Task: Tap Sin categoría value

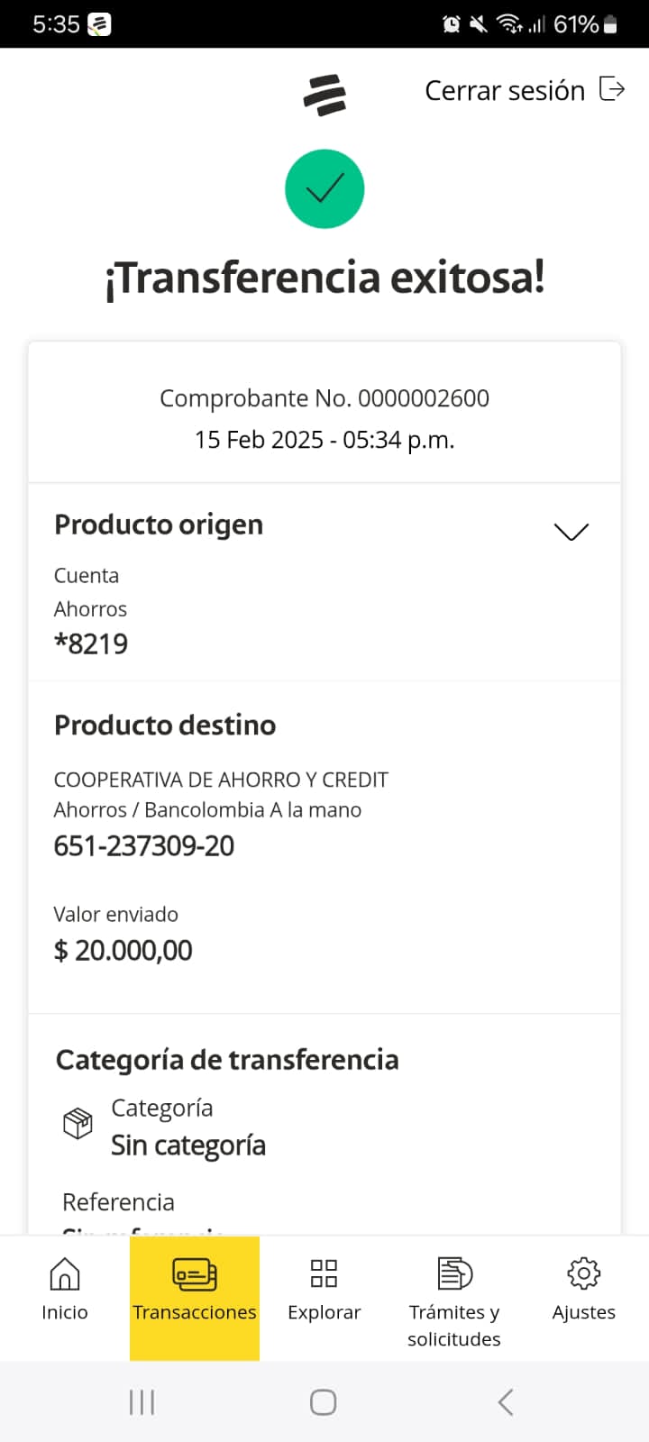Action: 187,1145
